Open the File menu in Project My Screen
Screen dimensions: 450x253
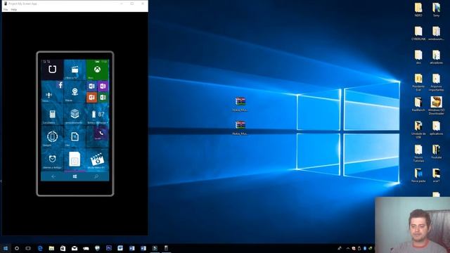[x=6, y=9]
